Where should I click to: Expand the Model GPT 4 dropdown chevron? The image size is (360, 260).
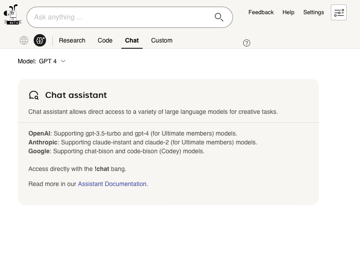63,61
